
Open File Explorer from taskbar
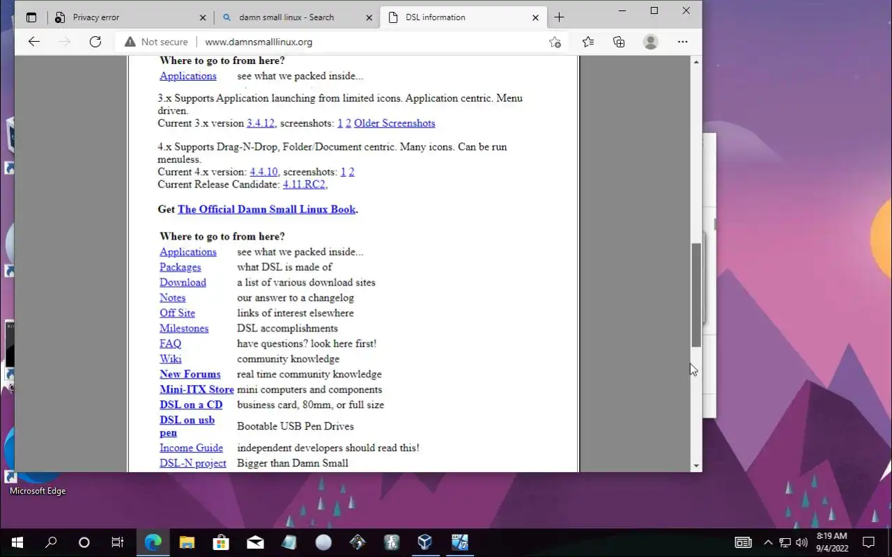click(187, 542)
